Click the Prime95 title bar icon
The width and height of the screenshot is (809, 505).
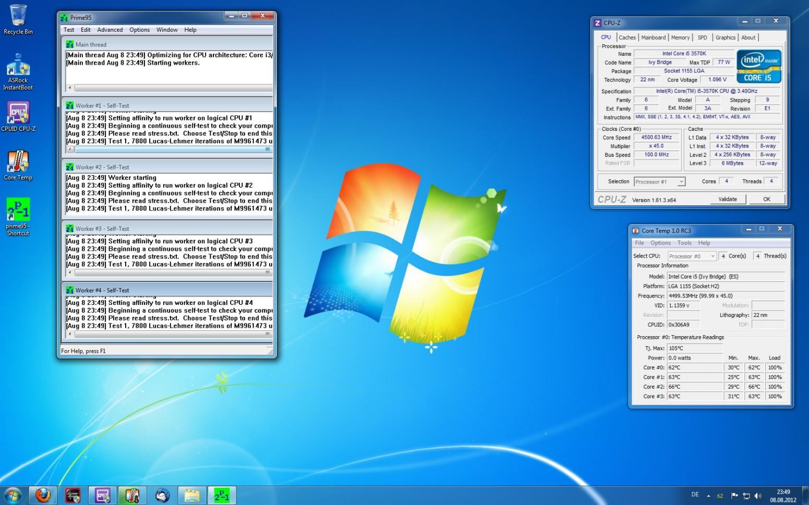pyautogui.click(x=64, y=17)
